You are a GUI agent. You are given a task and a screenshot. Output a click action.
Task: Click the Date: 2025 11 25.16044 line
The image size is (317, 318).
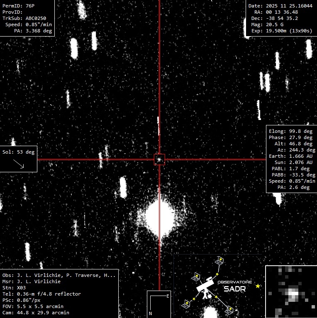point(280,6)
